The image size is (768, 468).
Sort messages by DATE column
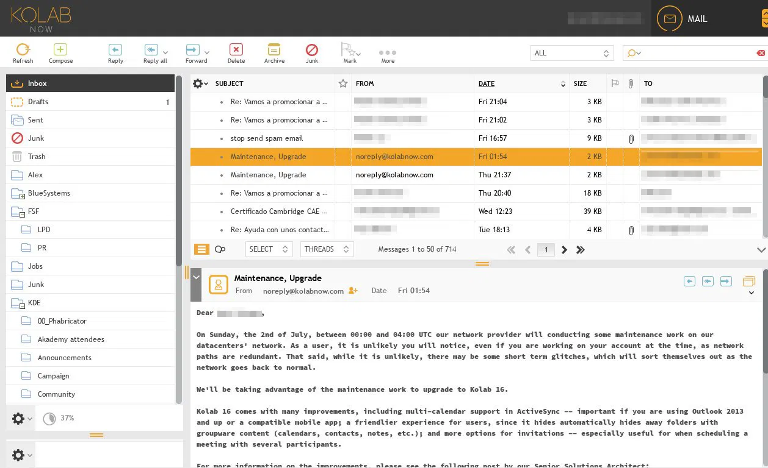pyautogui.click(x=487, y=83)
